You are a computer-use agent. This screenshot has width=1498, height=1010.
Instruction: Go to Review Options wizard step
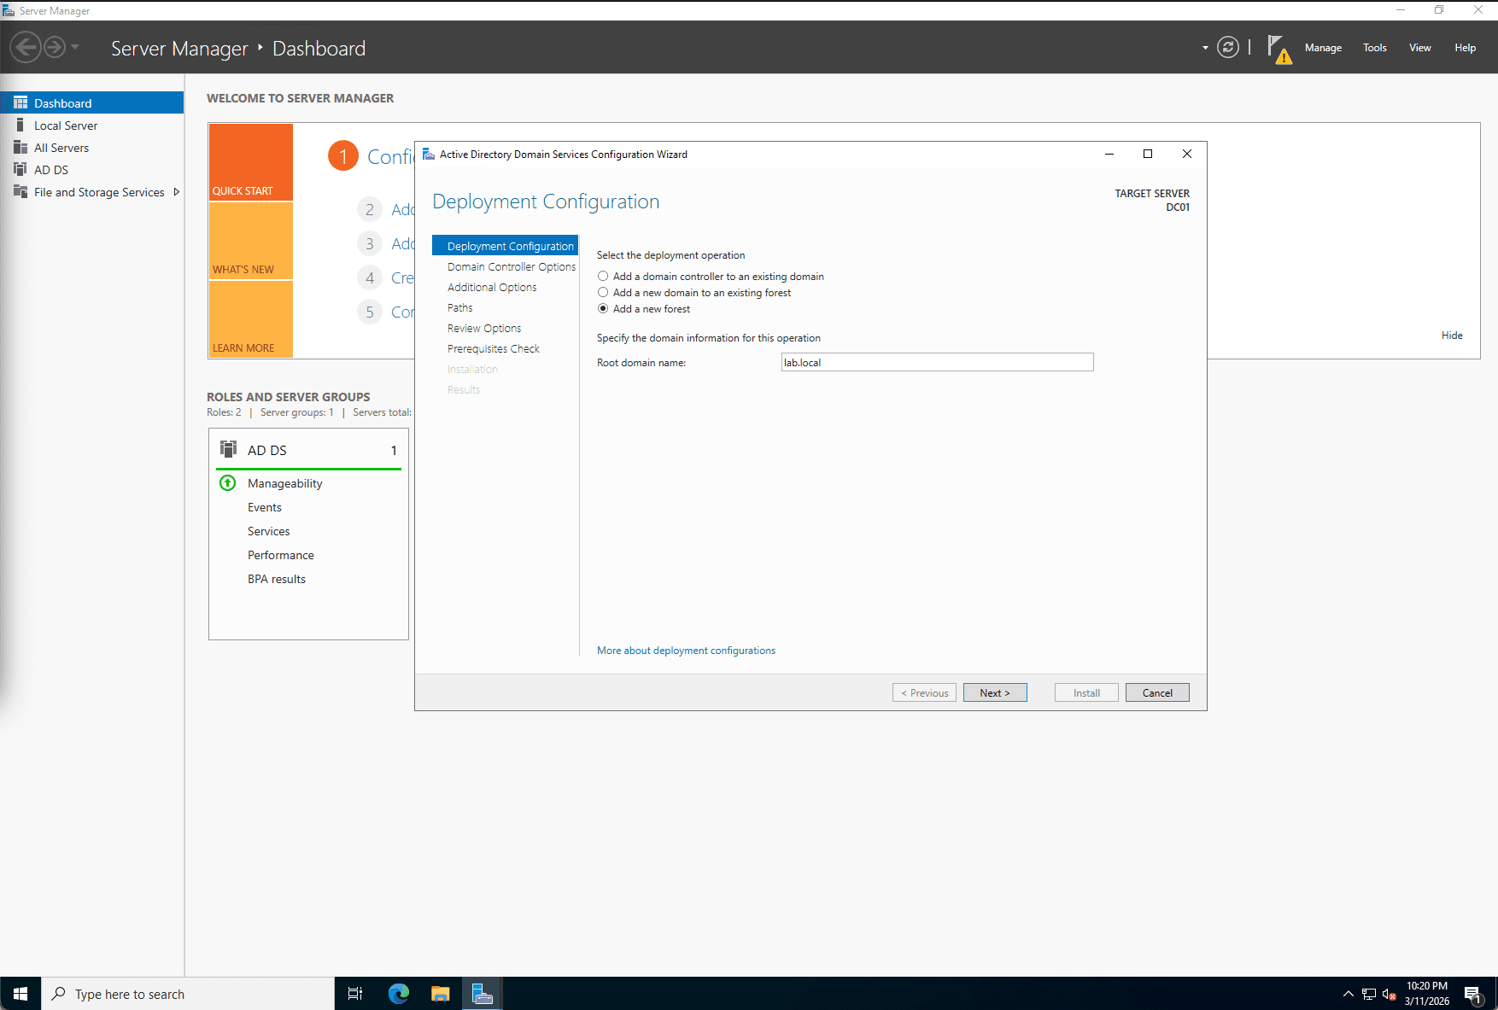tap(484, 328)
